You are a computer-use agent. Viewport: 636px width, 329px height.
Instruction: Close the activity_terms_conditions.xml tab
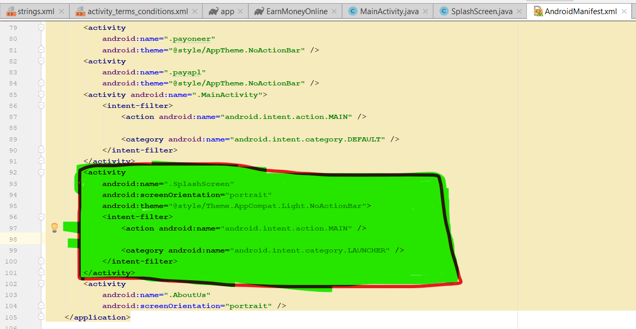[x=196, y=12]
